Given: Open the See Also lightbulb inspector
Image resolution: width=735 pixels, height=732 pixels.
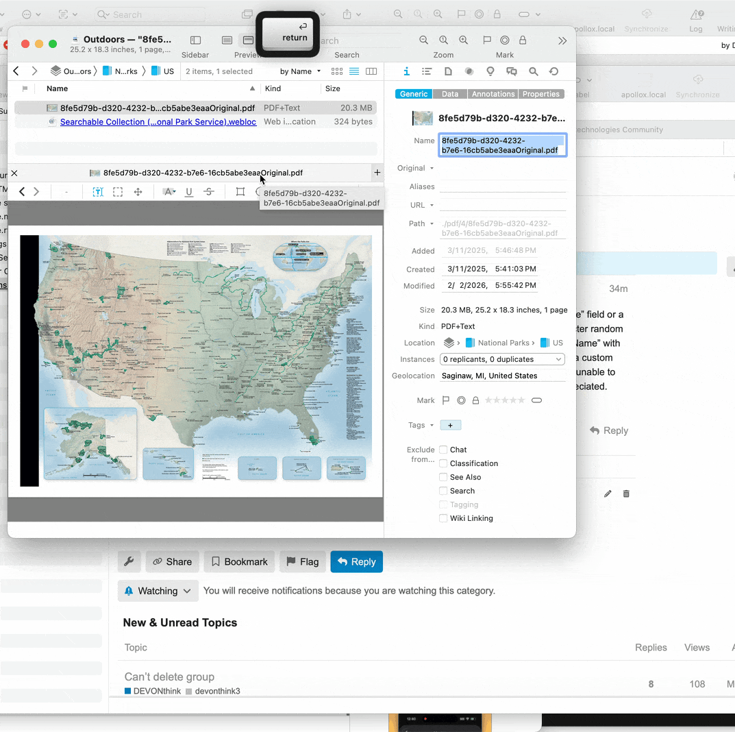Looking at the screenshot, I should tap(490, 71).
